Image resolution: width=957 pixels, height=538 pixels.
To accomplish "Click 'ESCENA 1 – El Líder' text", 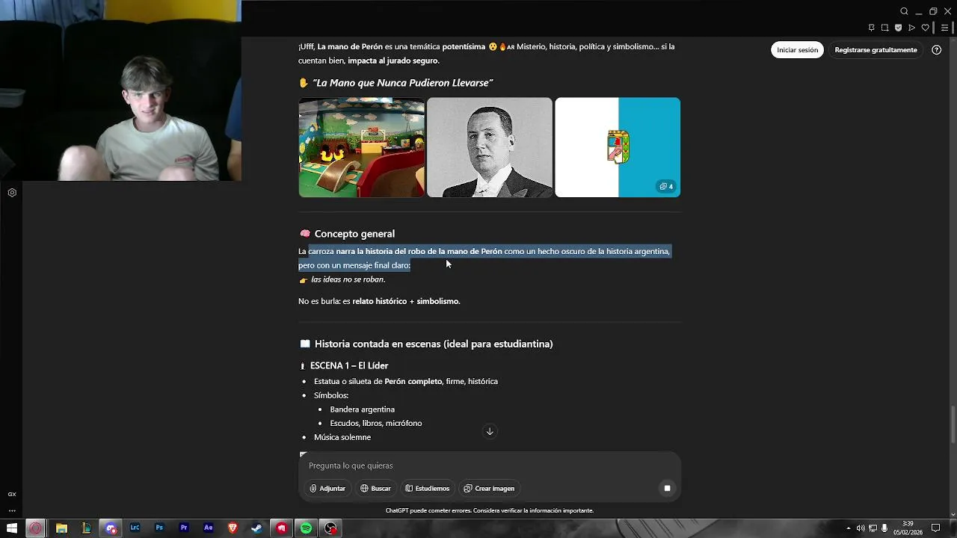I will (x=349, y=365).
